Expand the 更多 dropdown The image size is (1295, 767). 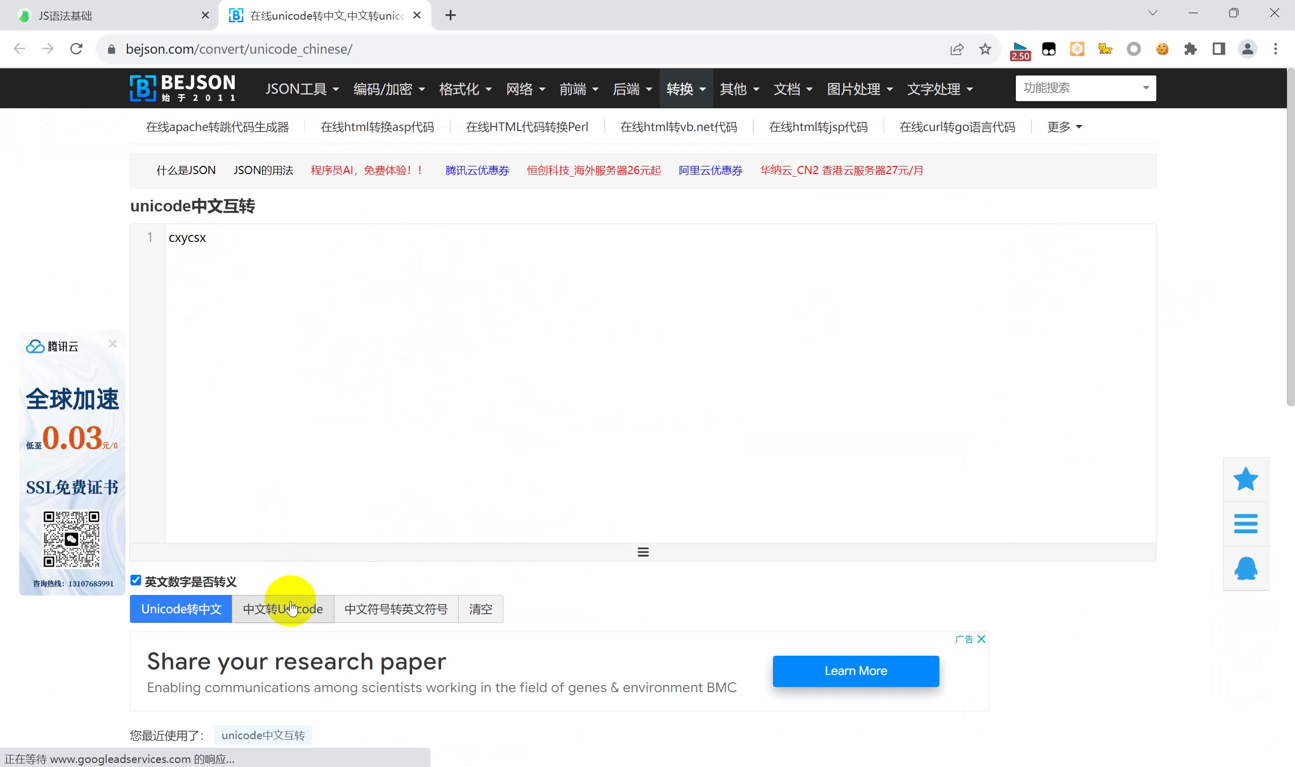click(x=1064, y=127)
